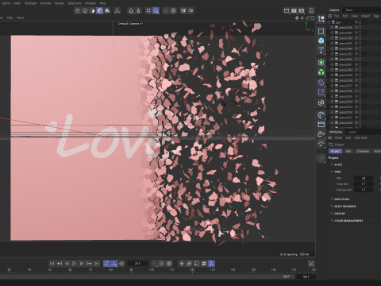
Task: Toggle visibility dots of piece2365
Action: point(360,43)
